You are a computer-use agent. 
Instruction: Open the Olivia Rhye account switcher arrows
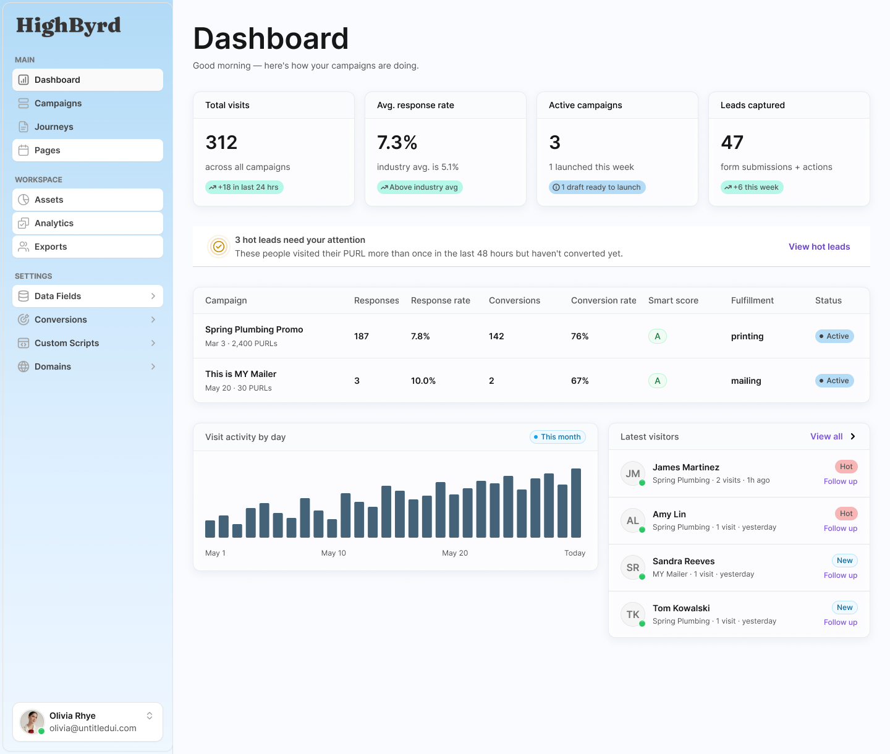150,716
